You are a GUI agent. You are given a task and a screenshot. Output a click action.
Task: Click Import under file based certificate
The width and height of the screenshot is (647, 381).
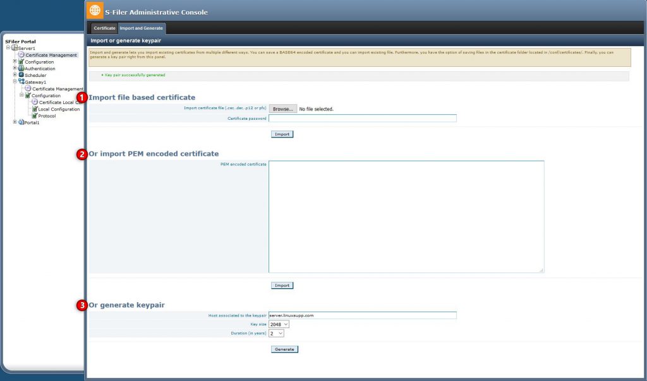[282, 134]
